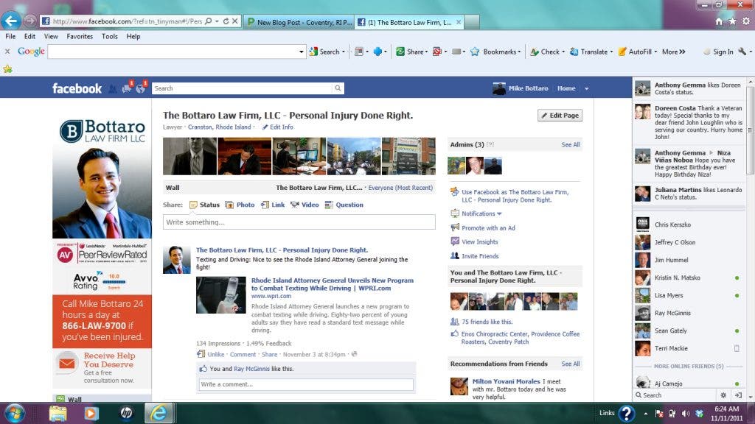Open the browser home icon
Screen dimensions: 755x424
click(x=718, y=21)
